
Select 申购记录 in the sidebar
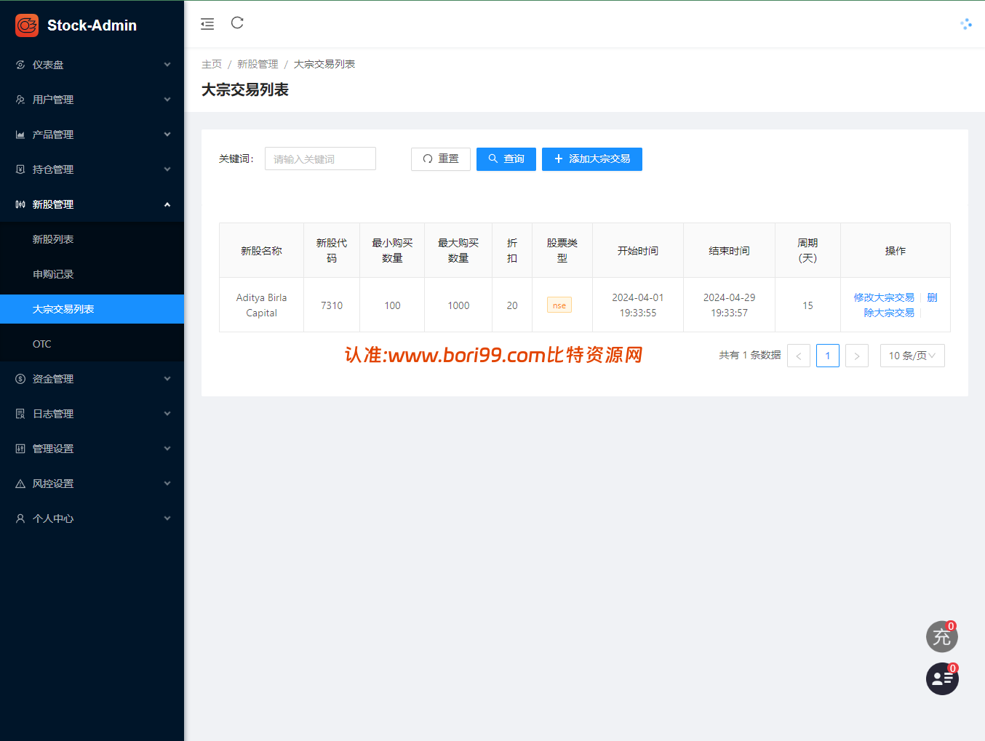pyautogui.click(x=92, y=274)
